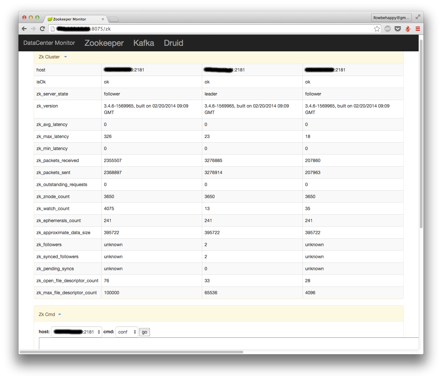Screen dimensions: 442x380
Task: Focus the address bar showing :8075/zk
Action: pos(214,29)
